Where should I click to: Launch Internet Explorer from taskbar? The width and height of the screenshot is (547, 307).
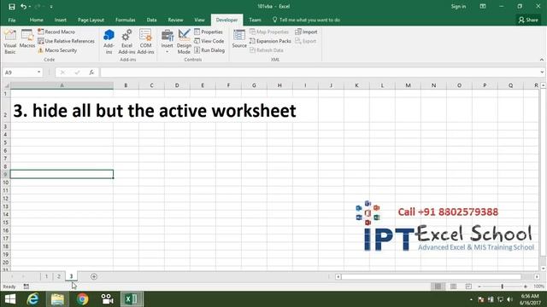pyautogui.click(x=32, y=299)
